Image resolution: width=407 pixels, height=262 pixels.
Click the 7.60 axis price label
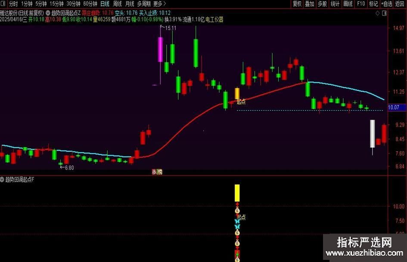coord(400,154)
